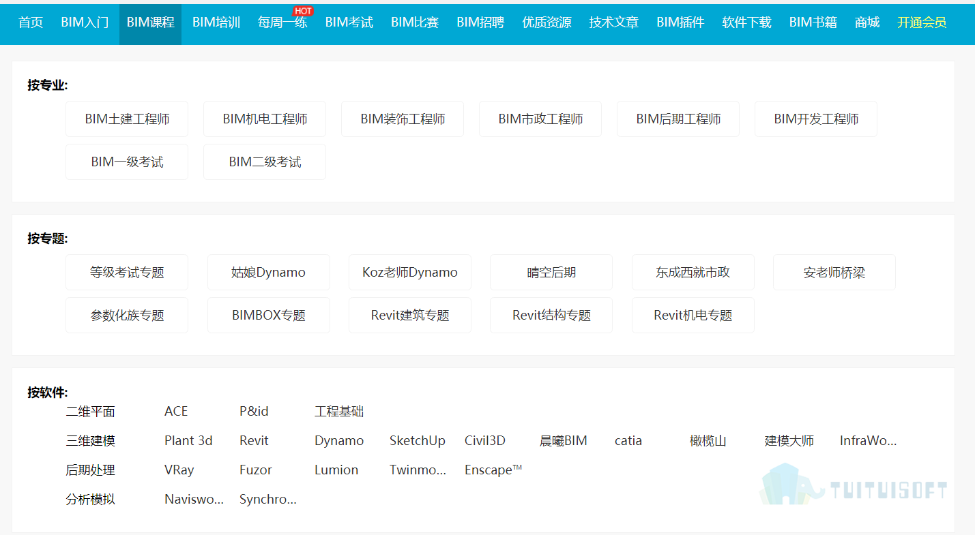975x535 pixels.
Task: Open the 安老师桥梁 topic
Action: [x=834, y=273]
